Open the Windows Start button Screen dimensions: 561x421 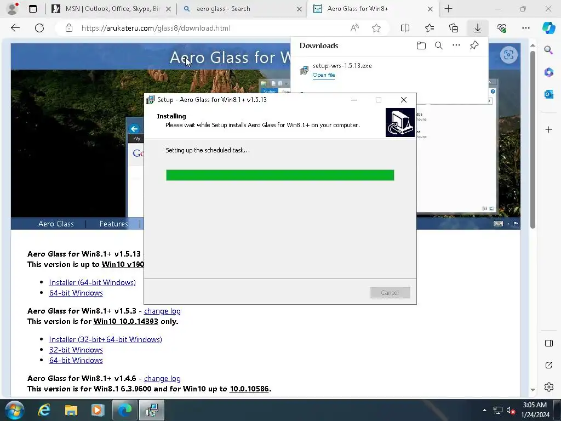15,410
